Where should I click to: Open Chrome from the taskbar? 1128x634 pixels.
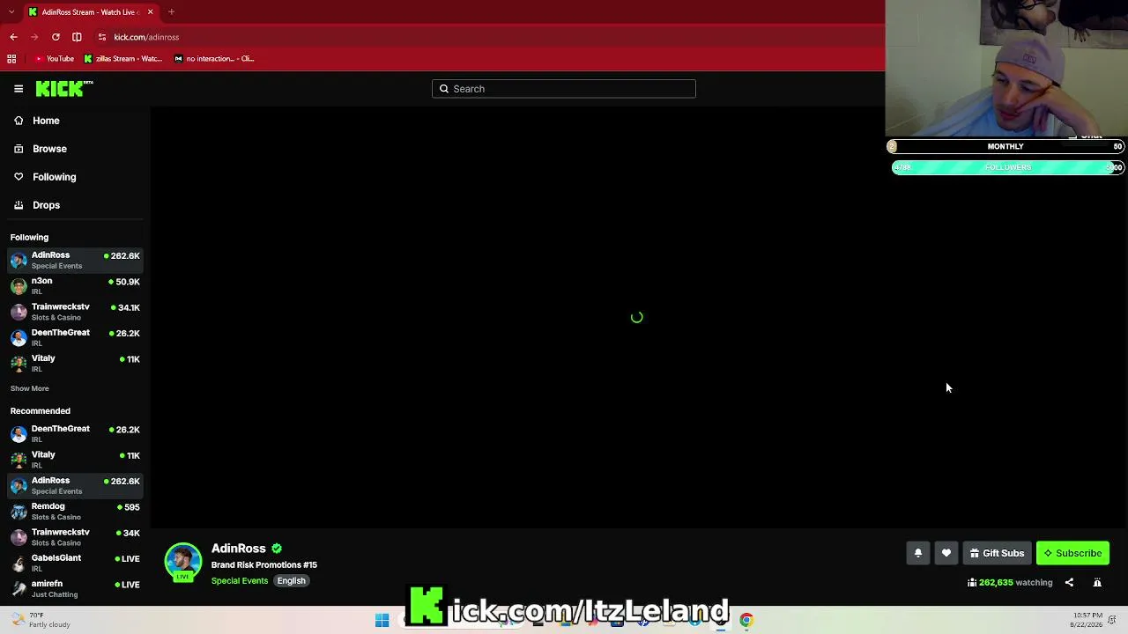[x=746, y=621]
